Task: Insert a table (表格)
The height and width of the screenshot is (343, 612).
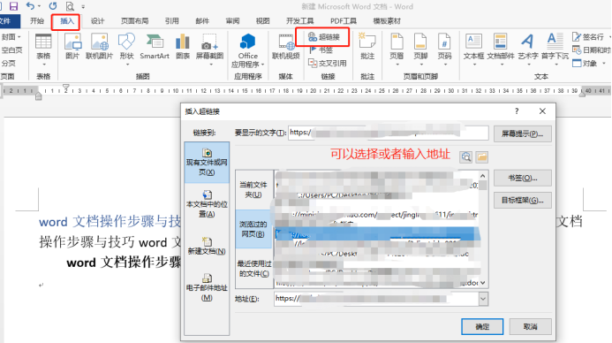Action: pyautogui.click(x=43, y=50)
